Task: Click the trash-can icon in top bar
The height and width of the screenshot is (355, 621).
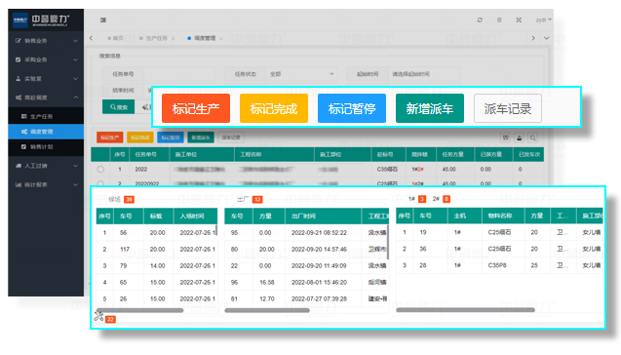Action: [499, 20]
